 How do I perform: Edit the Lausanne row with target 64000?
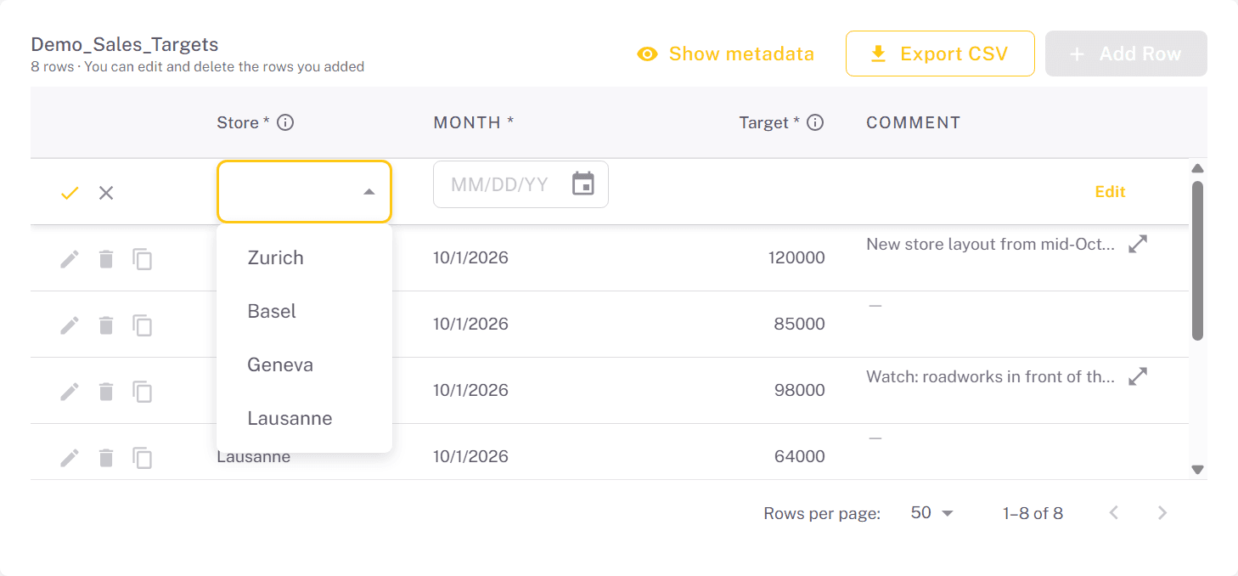tap(70, 458)
